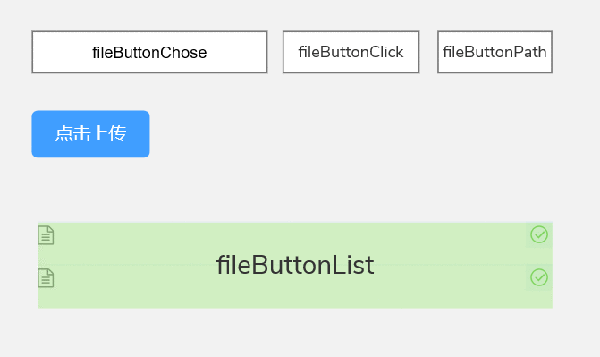Open the upper file via its page icon
600x357 pixels.
coord(46,234)
